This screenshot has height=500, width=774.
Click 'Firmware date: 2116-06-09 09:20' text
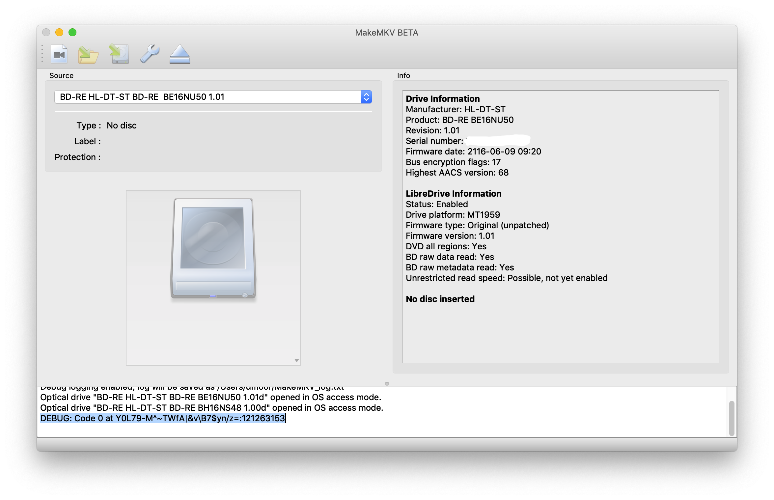pyautogui.click(x=473, y=152)
